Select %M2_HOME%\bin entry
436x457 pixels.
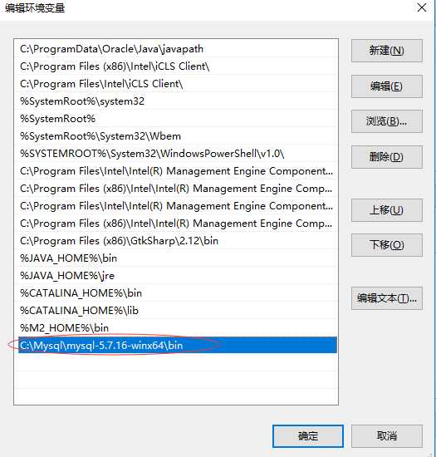(x=178, y=328)
